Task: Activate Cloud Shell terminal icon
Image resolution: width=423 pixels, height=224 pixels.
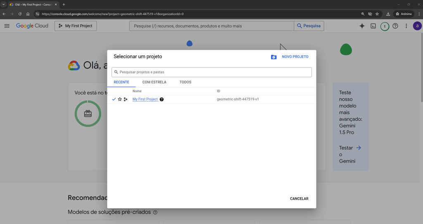Action: click(373, 26)
